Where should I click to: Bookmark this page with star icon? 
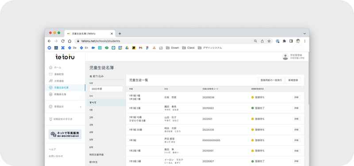click(x=269, y=41)
